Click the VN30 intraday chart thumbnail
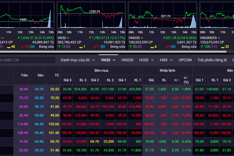The width and height of the screenshot is (234, 156). (91, 15)
